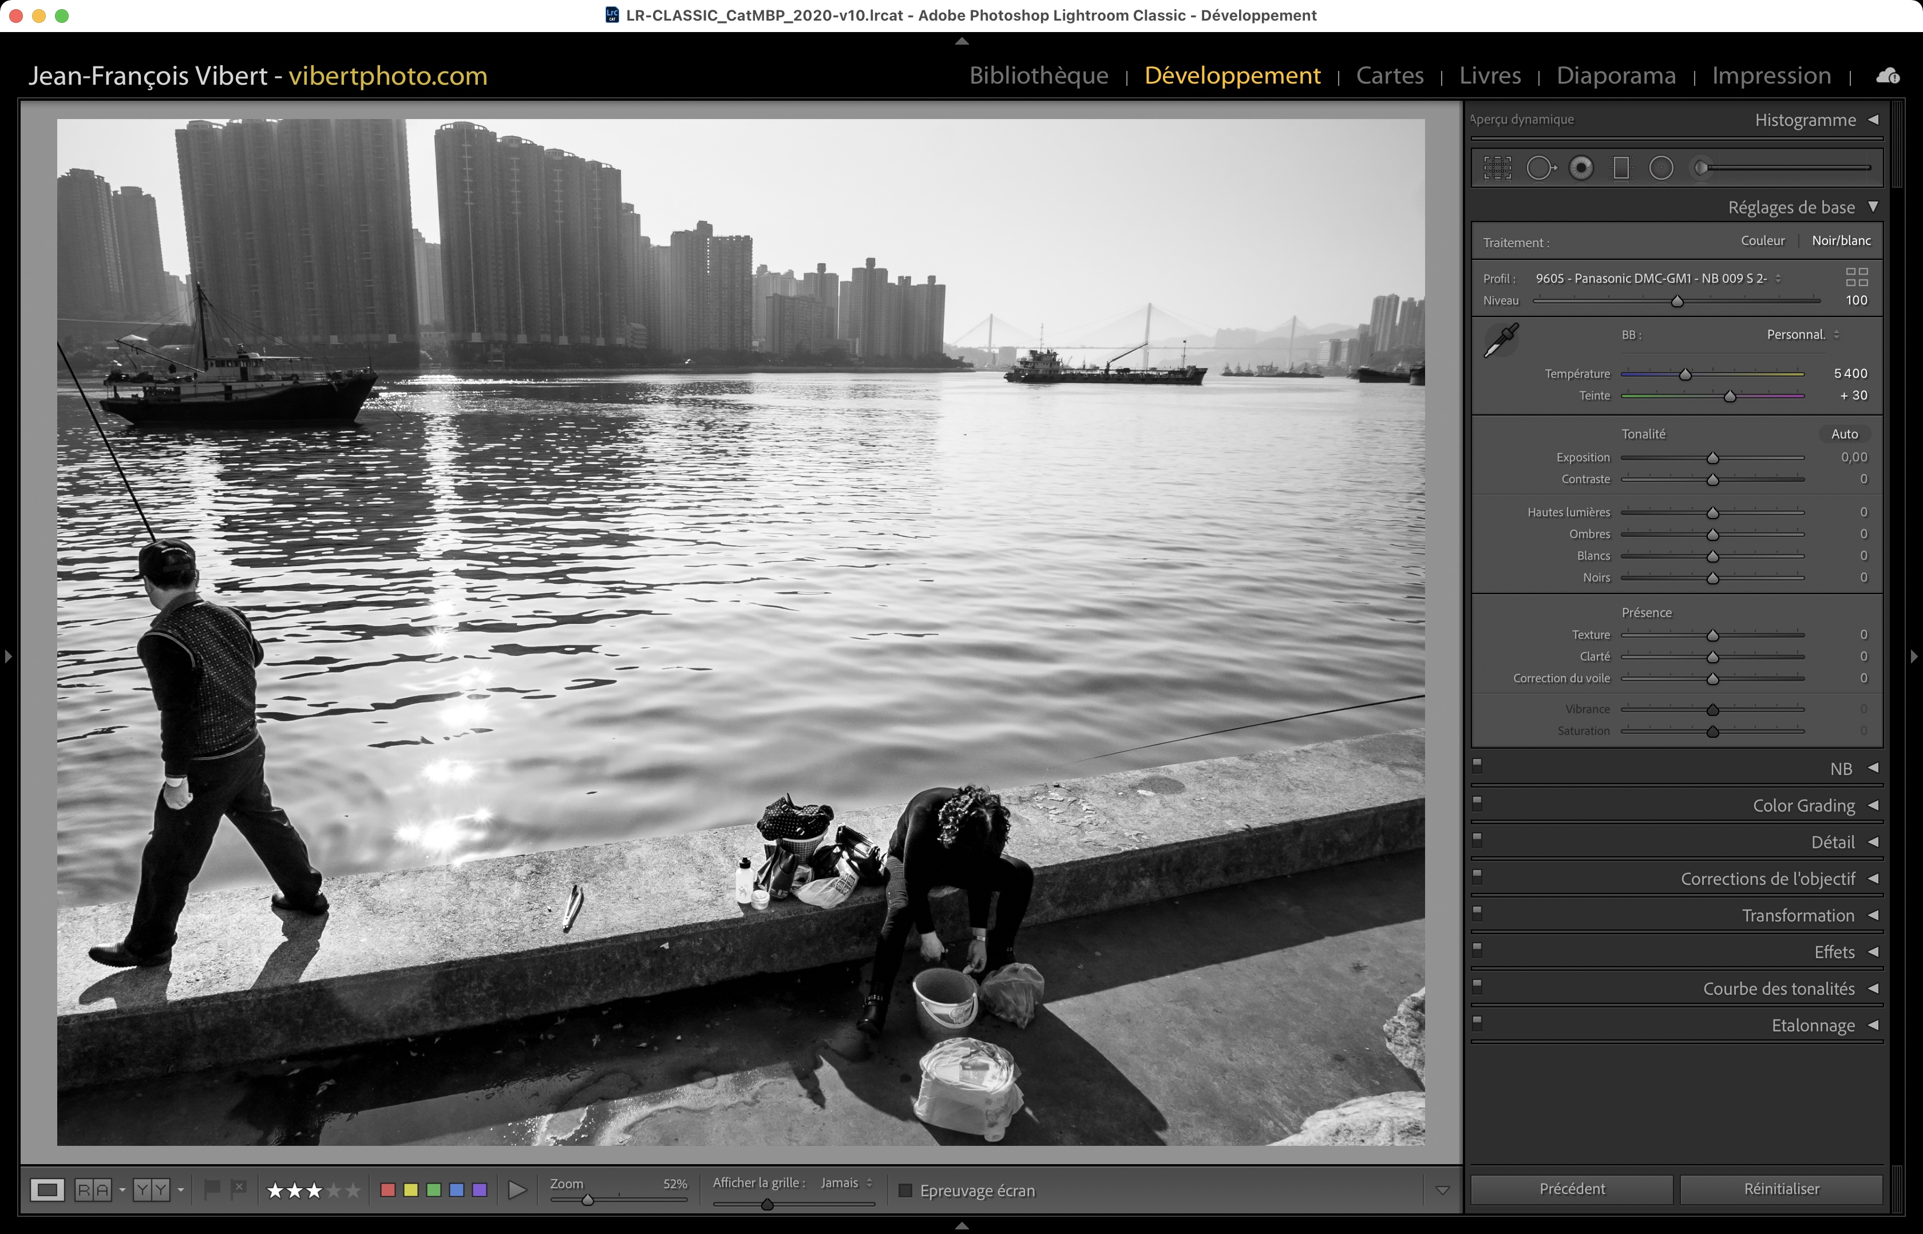1923x1234 pixels.
Task: Open the Cartes module
Action: point(1390,76)
